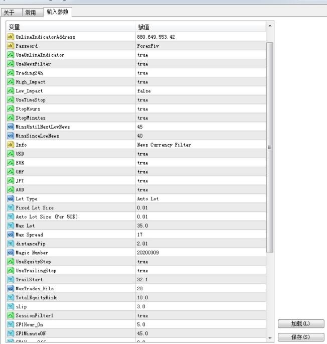This screenshot has width=327, height=344.
Task: Select the MinsUntilNextLowNews value 45
Action: pyautogui.click(x=140, y=127)
